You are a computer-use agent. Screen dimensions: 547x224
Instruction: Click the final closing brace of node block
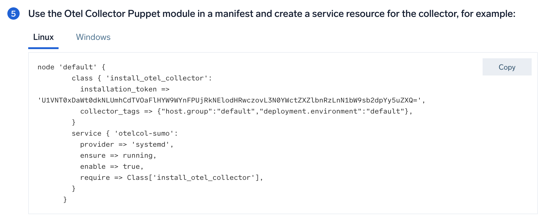tap(65, 200)
